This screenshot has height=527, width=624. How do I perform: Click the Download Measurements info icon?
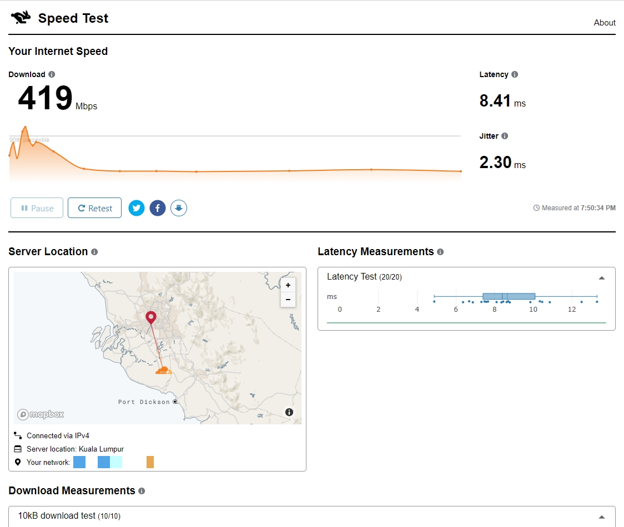tap(142, 491)
